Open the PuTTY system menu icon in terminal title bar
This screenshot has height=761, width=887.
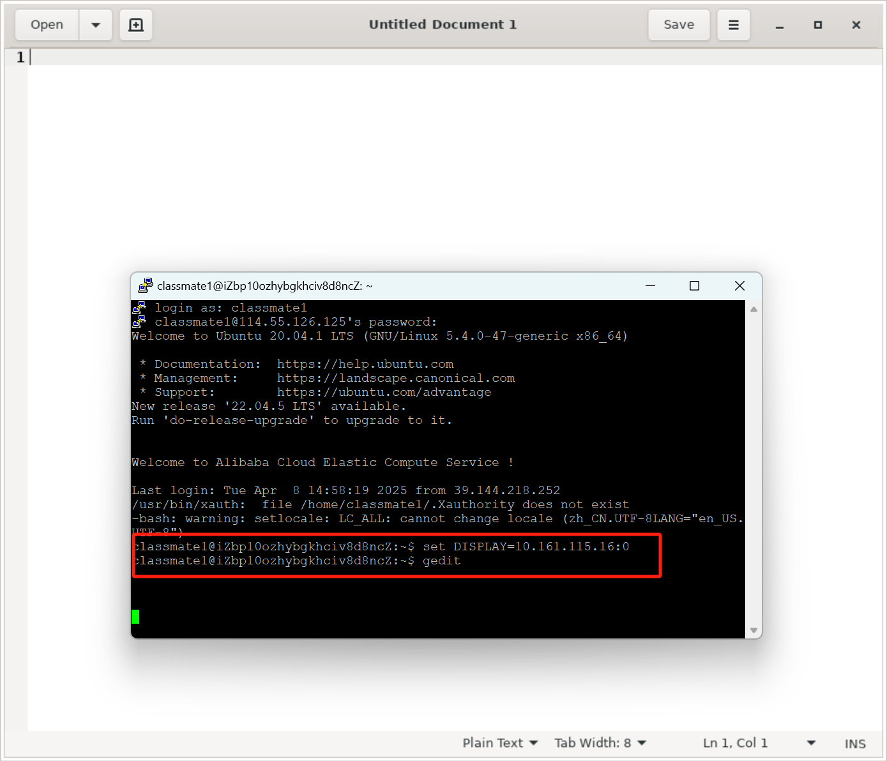tap(146, 285)
